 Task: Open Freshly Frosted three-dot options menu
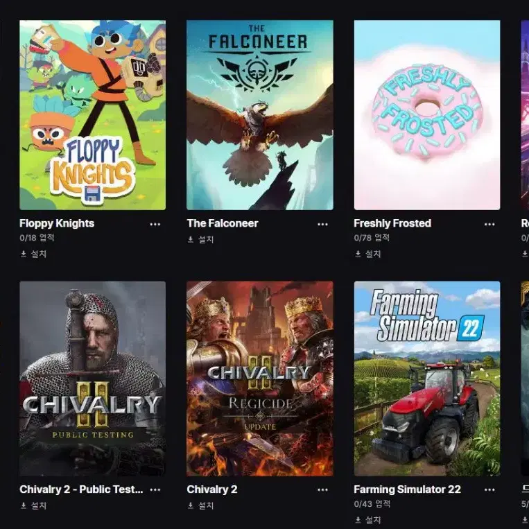click(489, 225)
